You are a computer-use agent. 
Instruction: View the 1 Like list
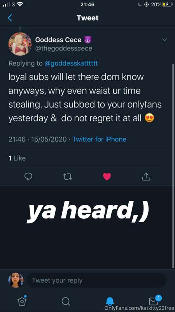click(x=17, y=158)
